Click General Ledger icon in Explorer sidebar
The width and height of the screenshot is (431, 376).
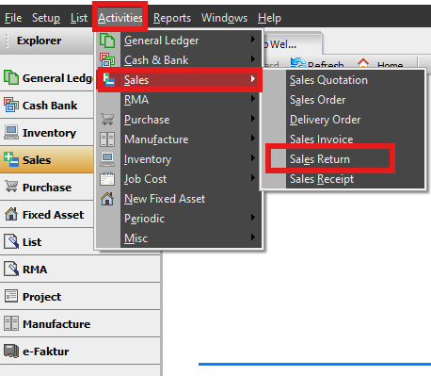pos(11,77)
